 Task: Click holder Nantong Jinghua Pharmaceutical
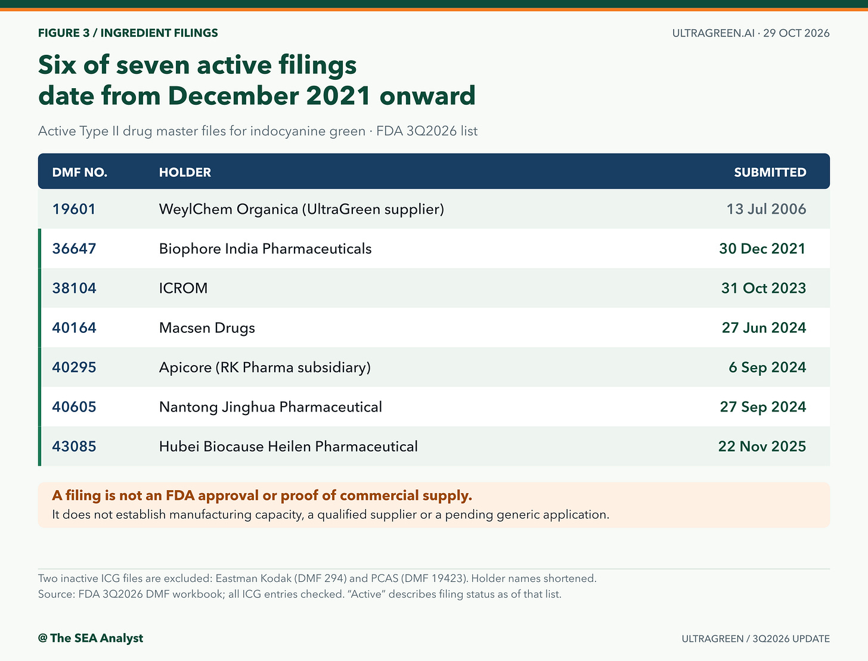pos(271,407)
